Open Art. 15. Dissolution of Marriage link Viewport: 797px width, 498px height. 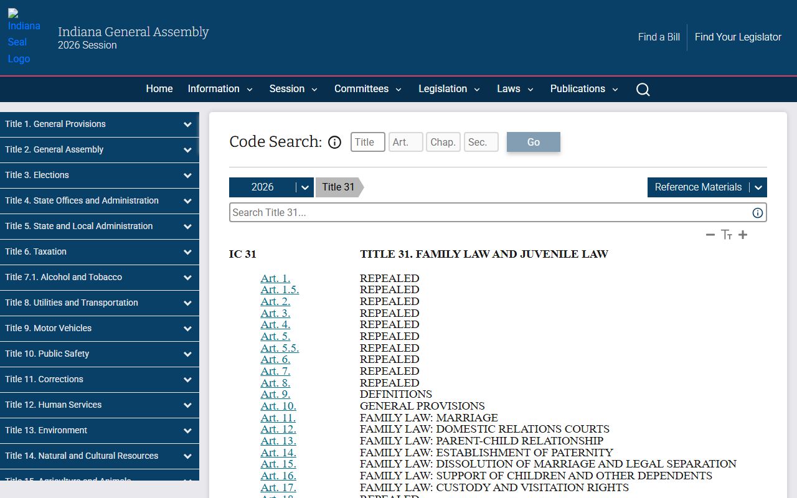(x=278, y=464)
